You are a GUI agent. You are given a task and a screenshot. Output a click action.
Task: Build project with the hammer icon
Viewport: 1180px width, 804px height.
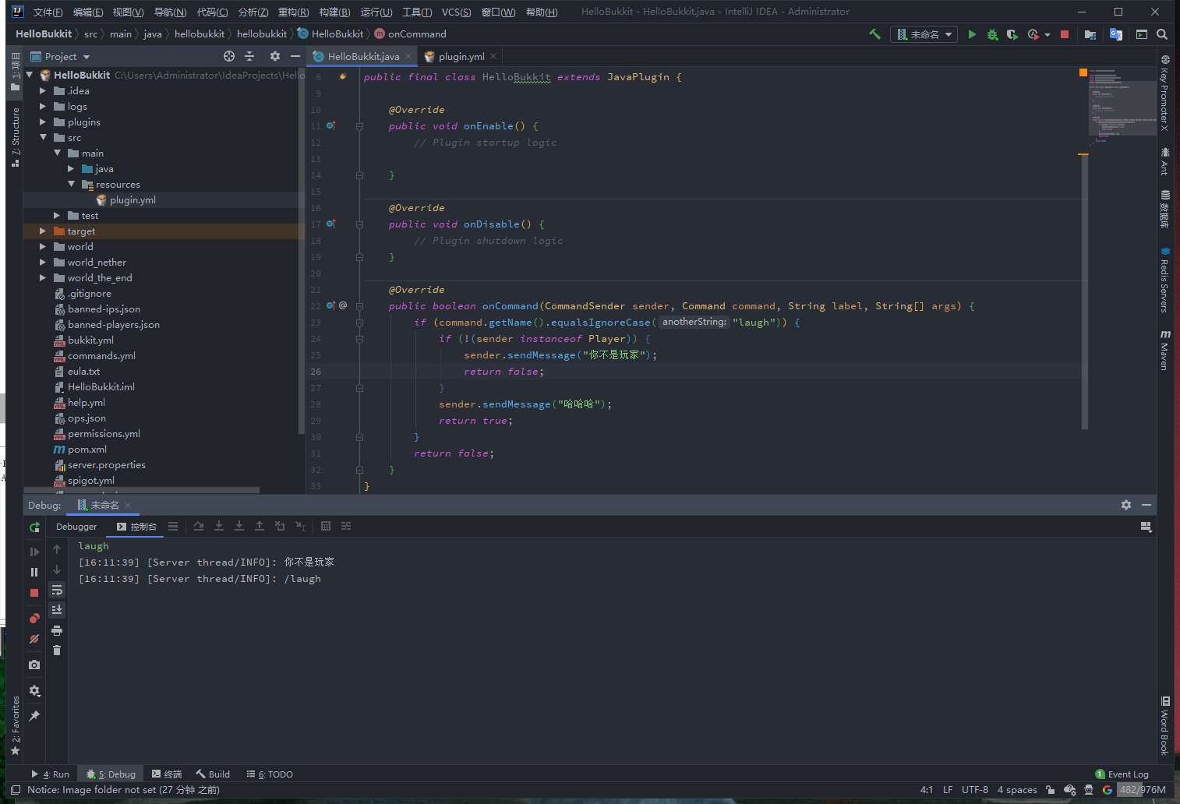(x=874, y=34)
